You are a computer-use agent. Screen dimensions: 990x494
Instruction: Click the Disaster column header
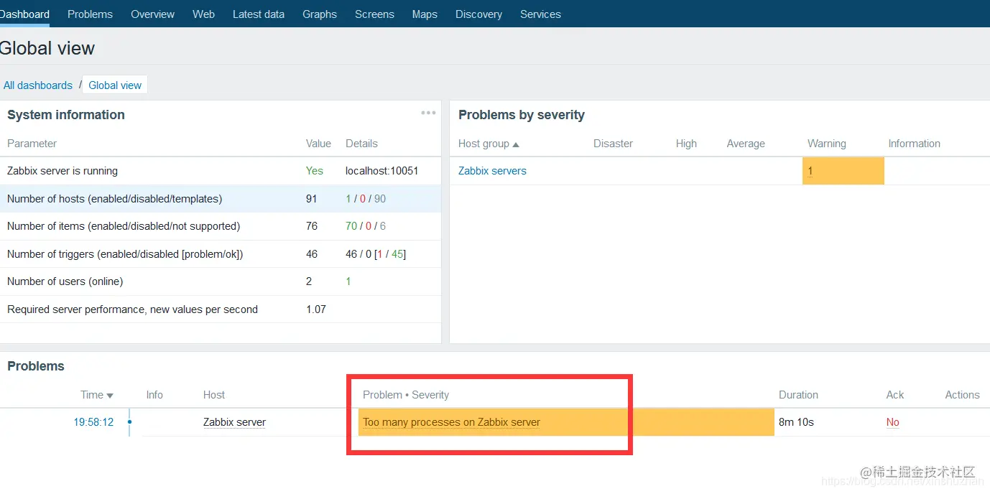tap(613, 144)
